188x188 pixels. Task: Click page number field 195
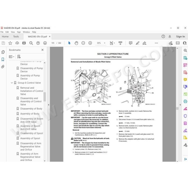pyautogui.click(x=53, y=43)
